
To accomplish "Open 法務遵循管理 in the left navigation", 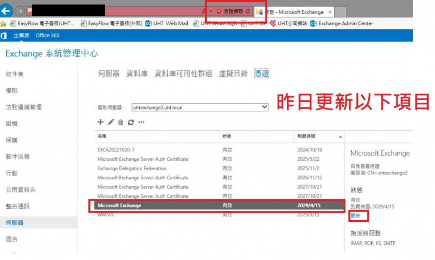I will pos(24,107).
